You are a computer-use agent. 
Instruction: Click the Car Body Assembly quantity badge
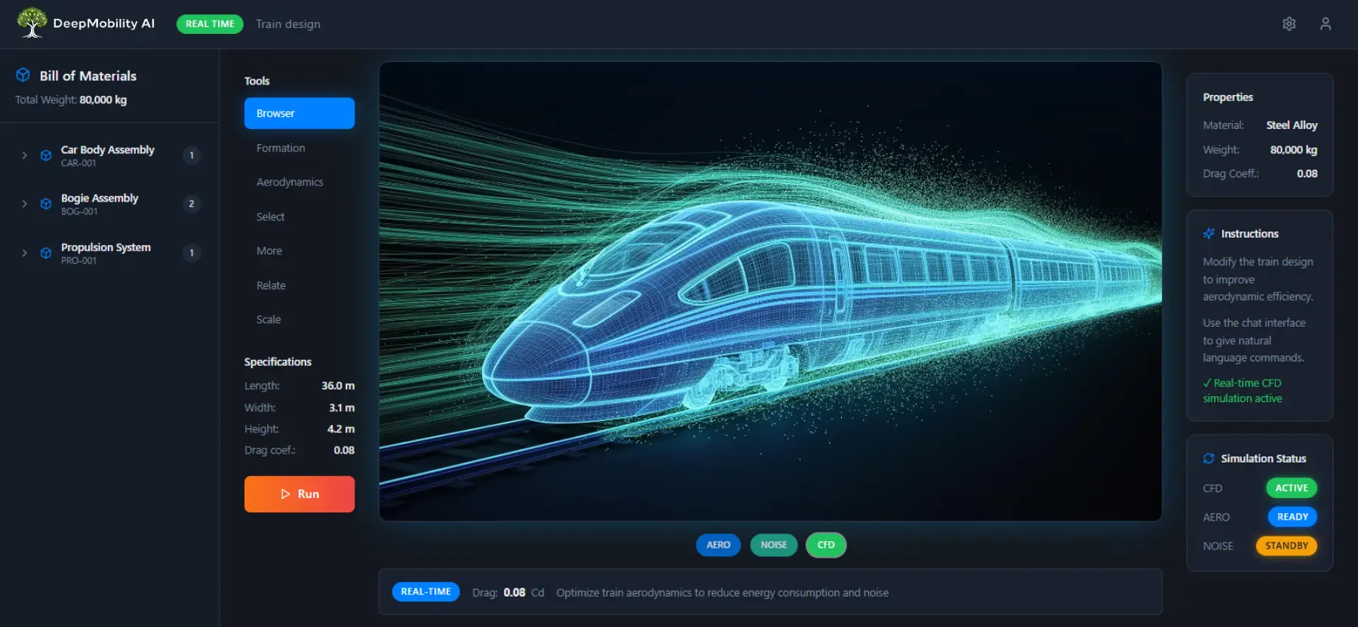[192, 155]
